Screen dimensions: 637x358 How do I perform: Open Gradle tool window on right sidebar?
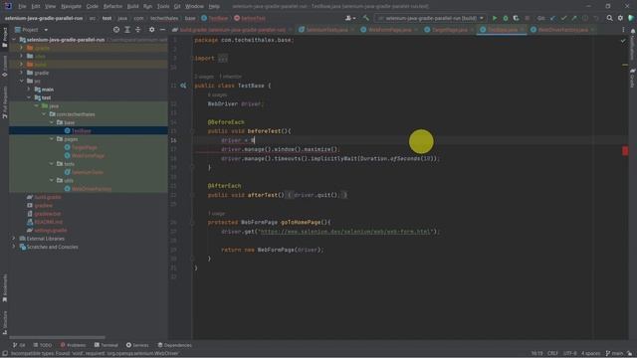[x=633, y=78]
